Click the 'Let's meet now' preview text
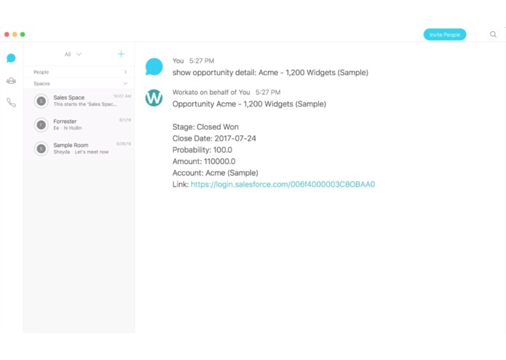The height and width of the screenshot is (360, 506). click(92, 152)
